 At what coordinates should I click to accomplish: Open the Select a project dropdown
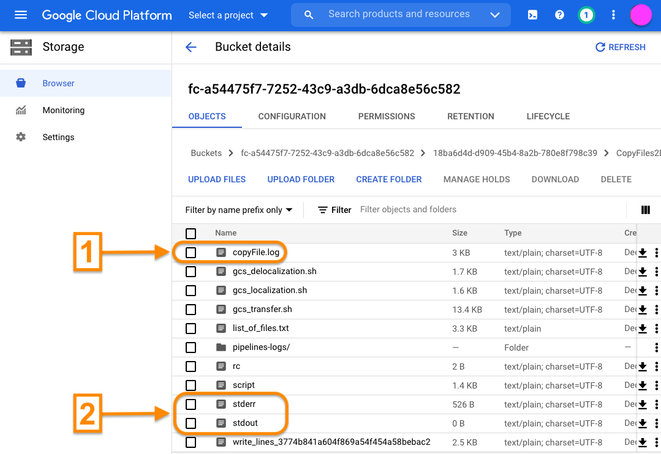pos(228,15)
